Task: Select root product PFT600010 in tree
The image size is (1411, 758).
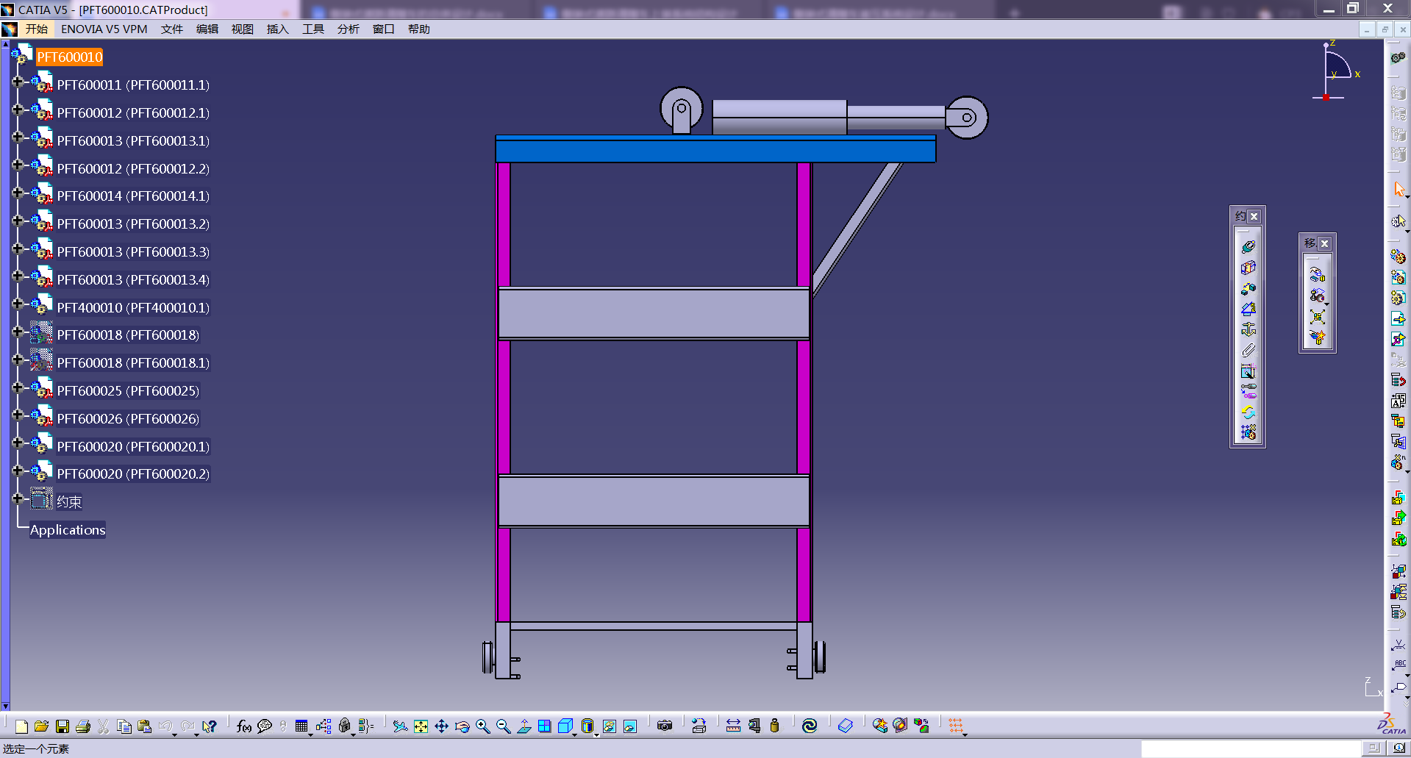Action: 70,57
